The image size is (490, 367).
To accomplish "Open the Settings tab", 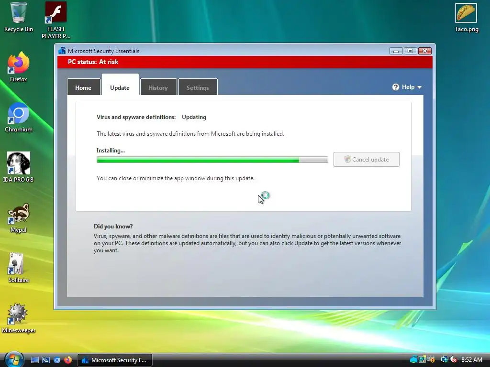I will coord(198,87).
